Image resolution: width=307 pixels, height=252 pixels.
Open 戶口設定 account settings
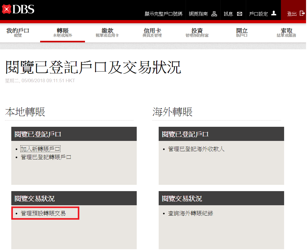click(258, 14)
